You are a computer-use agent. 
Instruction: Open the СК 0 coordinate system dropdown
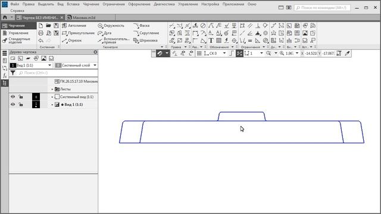(224, 53)
